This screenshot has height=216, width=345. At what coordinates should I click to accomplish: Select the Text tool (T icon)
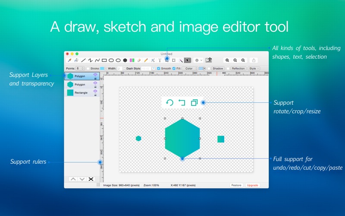coord(160,60)
